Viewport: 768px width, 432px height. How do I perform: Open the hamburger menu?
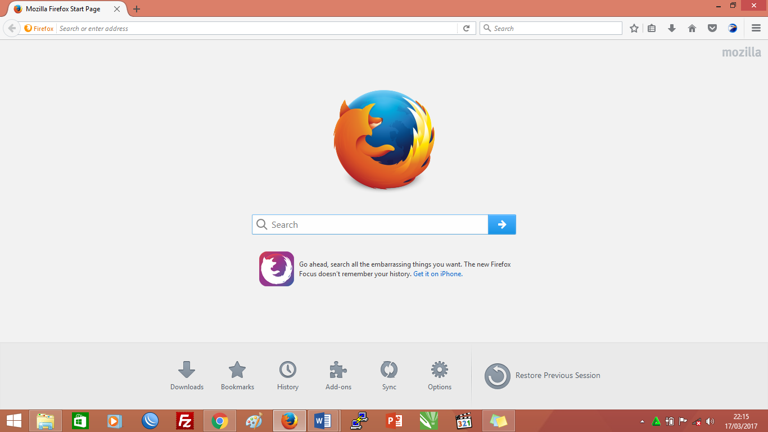(756, 28)
